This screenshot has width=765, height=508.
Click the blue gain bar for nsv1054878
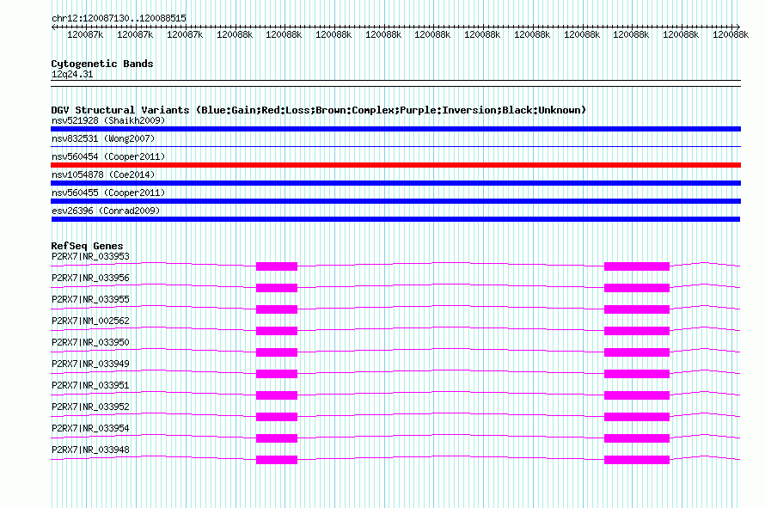click(395, 183)
